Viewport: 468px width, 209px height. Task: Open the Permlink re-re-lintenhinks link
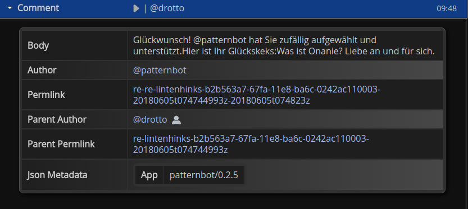point(257,95)
